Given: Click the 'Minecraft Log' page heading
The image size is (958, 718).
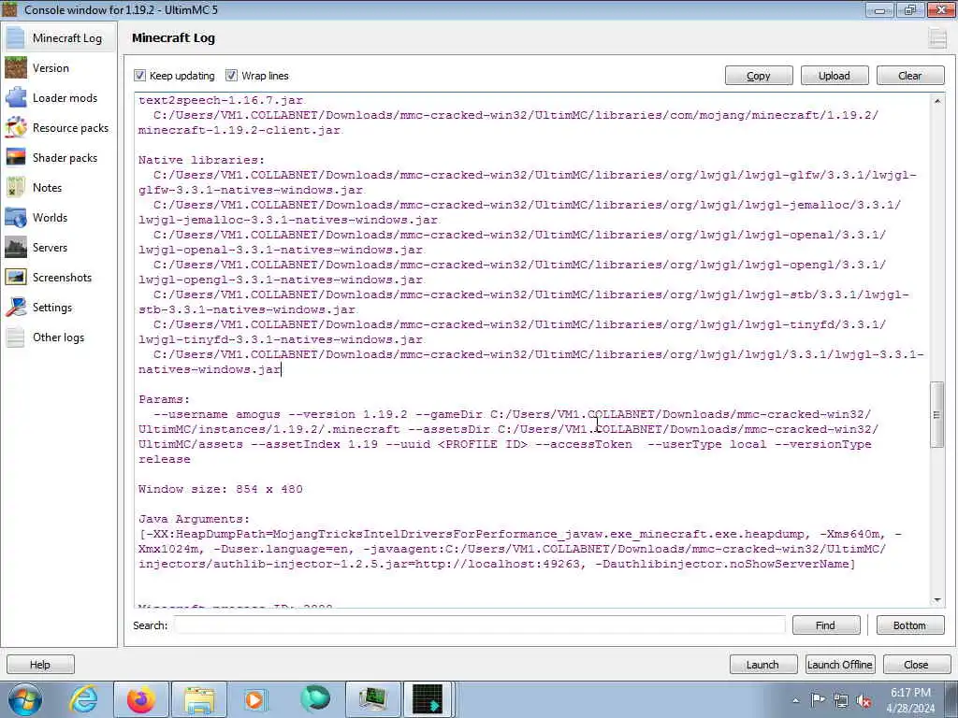Looking at the screenshot, I should point(173,37).
